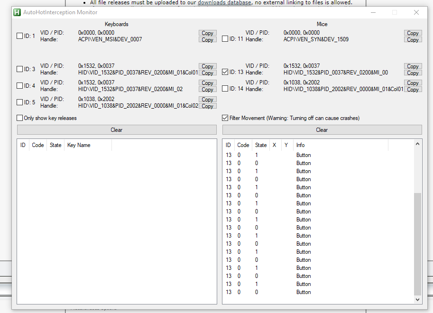Copy handle of keyboard ID 4

tap(207, 89)
